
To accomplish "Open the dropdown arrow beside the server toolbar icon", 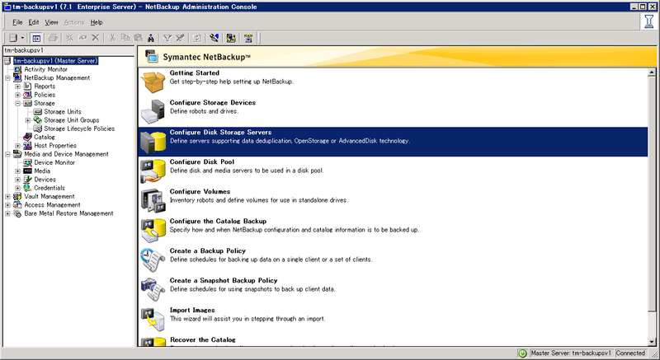I will tap(22, 38).
